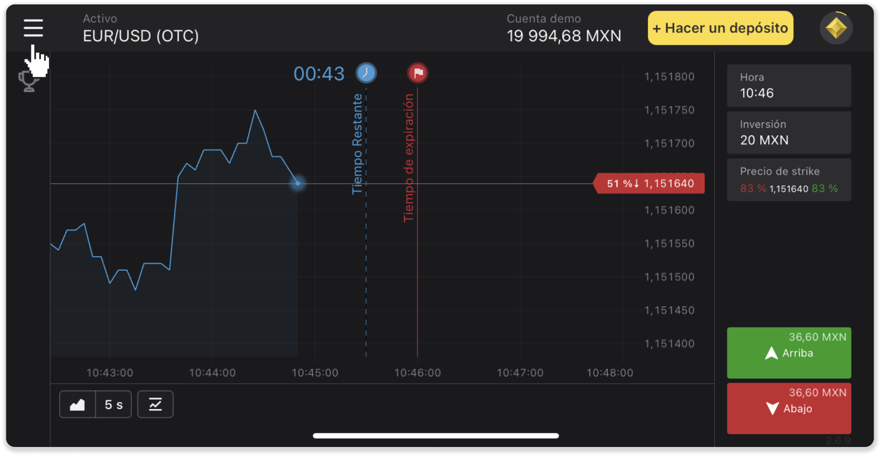Open the hamburger menu
Screen dimensions: 881x456
pos(33,28)
